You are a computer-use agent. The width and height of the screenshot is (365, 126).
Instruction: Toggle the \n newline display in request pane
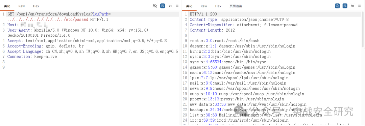[x=170, y=6]
